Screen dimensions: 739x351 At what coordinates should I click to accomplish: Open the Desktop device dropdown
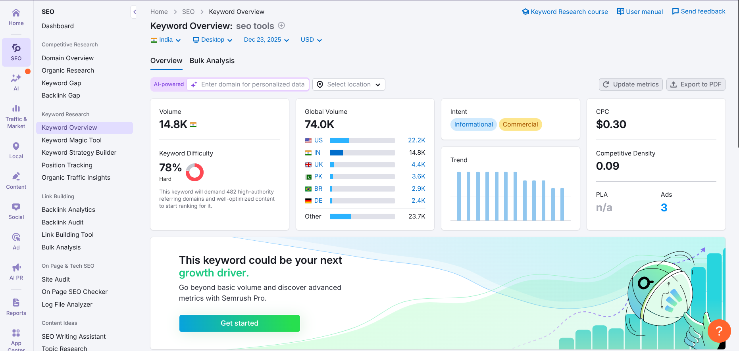212,40
